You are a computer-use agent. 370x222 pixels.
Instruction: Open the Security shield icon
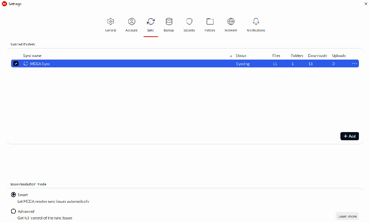189,22
